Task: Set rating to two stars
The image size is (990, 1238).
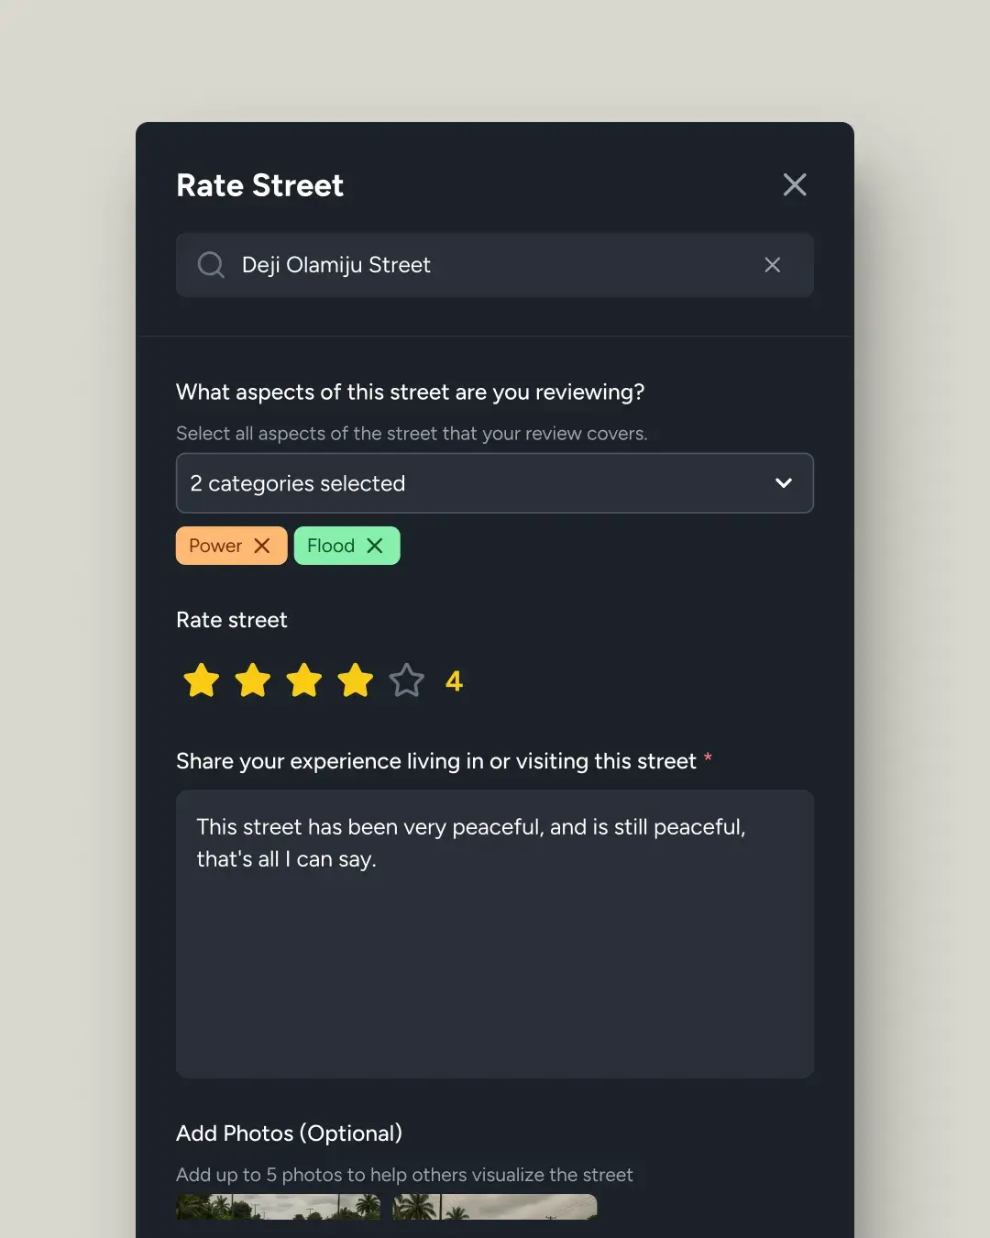Action: pos(253,681)
